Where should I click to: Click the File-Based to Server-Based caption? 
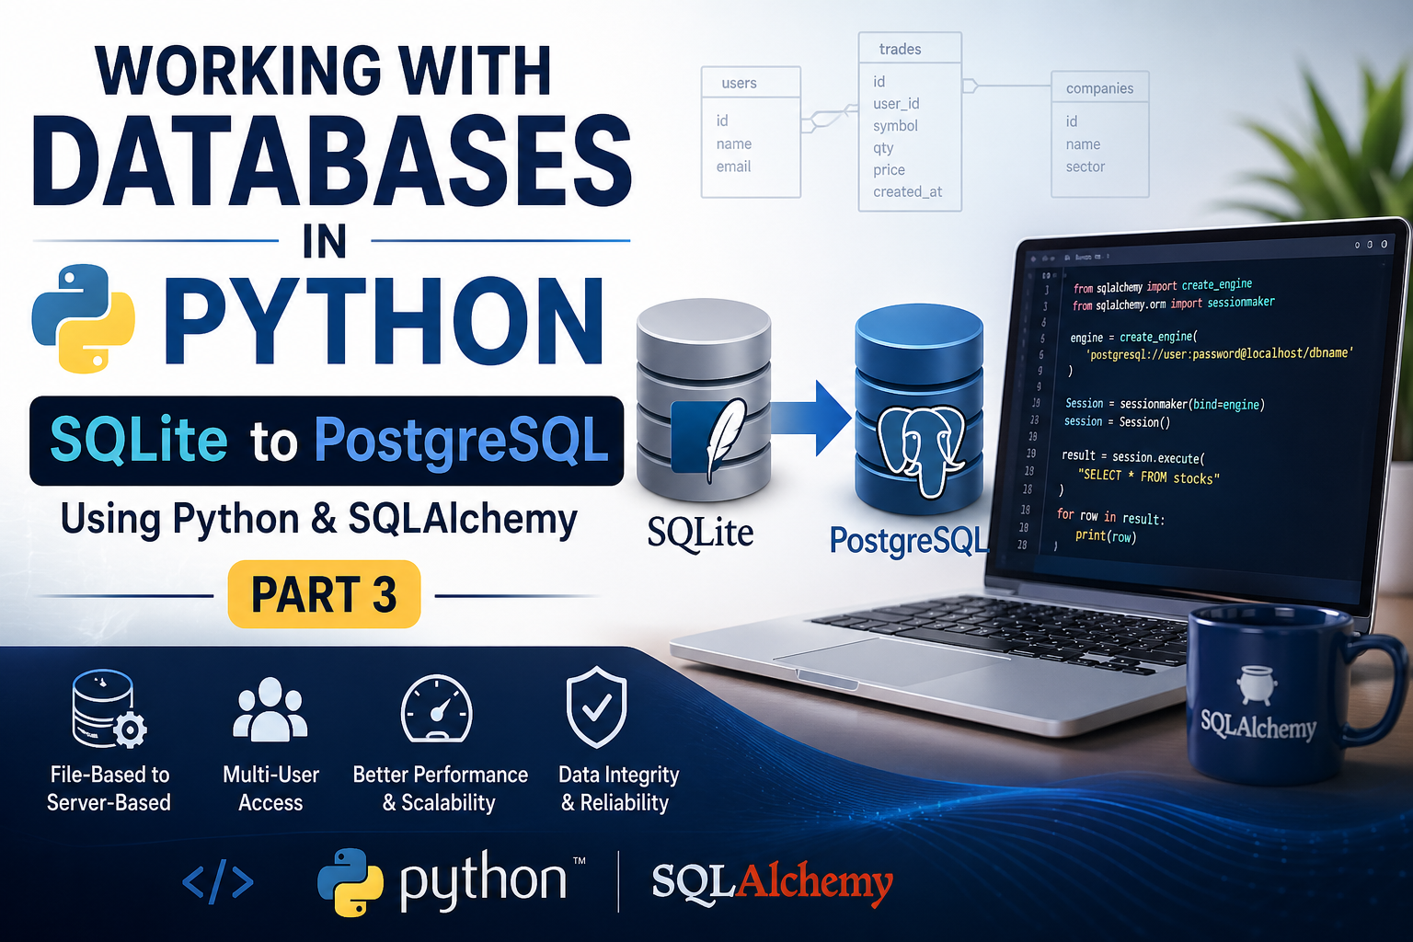(109, 788)
